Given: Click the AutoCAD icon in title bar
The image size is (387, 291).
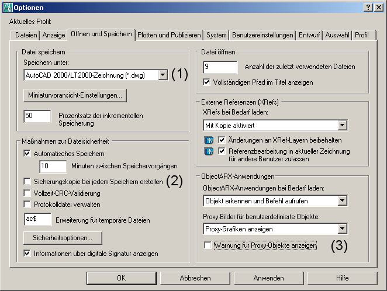Looking at the screenshot, I should [x=8, y=8].
